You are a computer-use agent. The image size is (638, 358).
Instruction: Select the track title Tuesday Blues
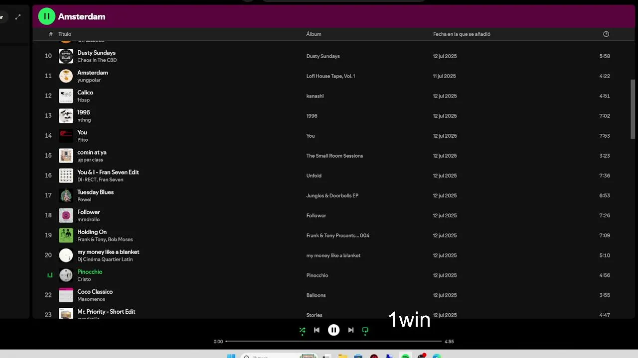95,192
